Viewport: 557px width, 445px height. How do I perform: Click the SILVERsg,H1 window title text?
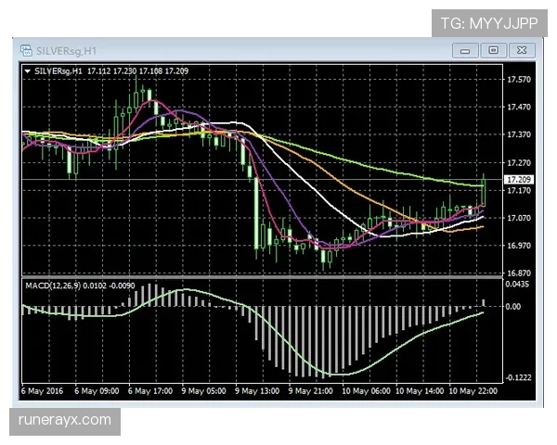64,48
